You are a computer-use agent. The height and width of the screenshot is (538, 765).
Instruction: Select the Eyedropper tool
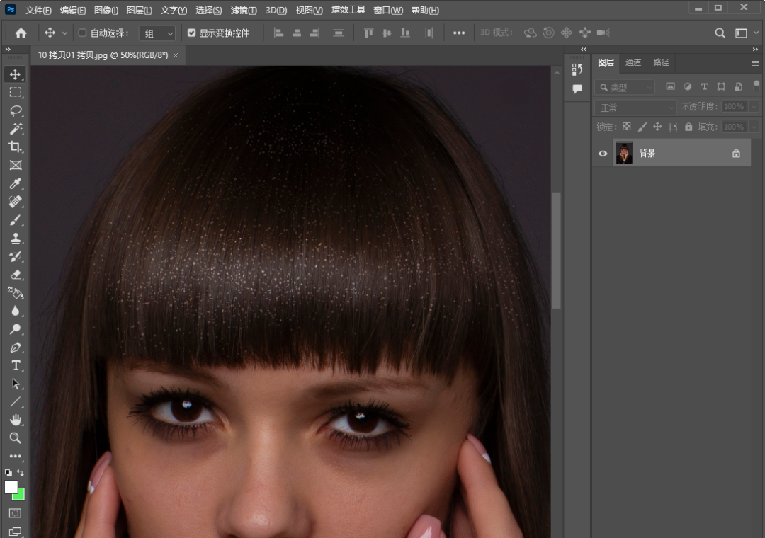pos(16,184)
